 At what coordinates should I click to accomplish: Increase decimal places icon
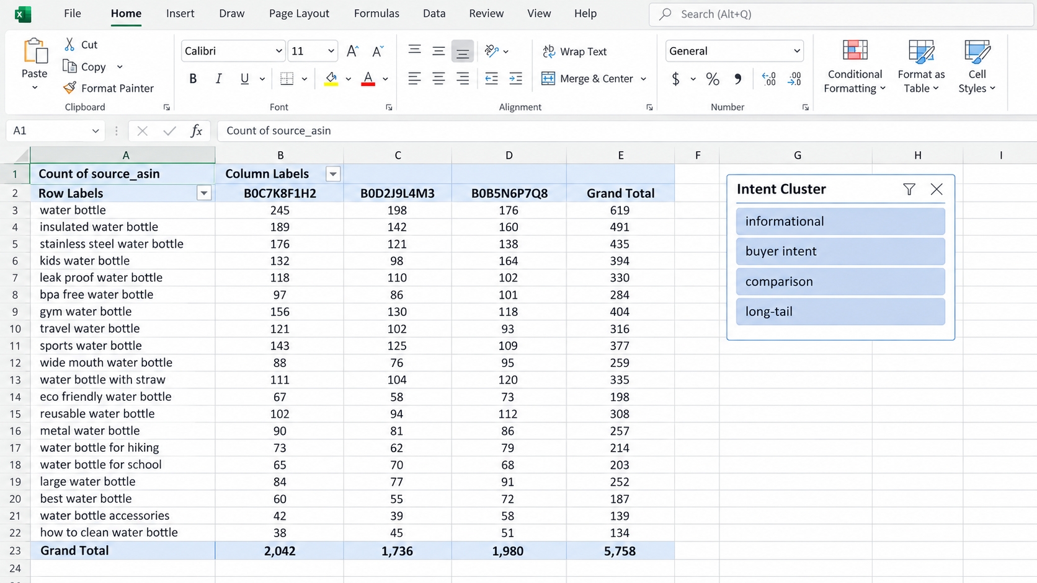pos(768,79)
